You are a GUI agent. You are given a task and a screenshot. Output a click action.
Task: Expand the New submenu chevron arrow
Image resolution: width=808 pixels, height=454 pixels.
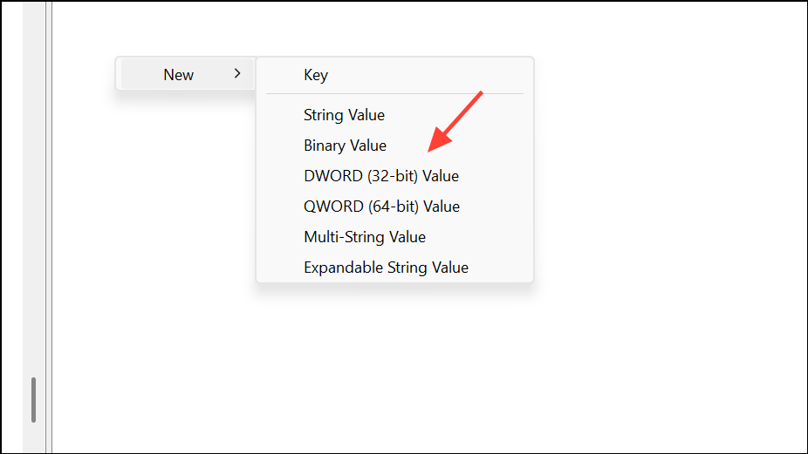pyautogui.click(x=237, y=74)
